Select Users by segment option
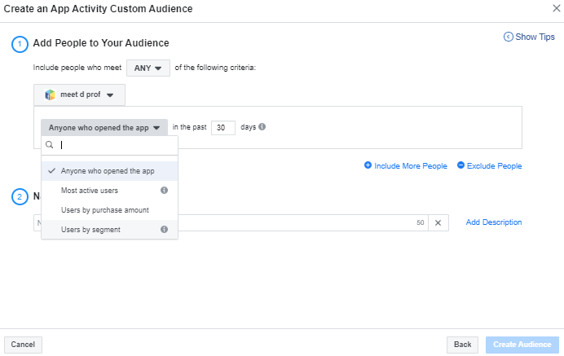The height and width of the screenshot is (356, 564). click(x=90, y=230)
